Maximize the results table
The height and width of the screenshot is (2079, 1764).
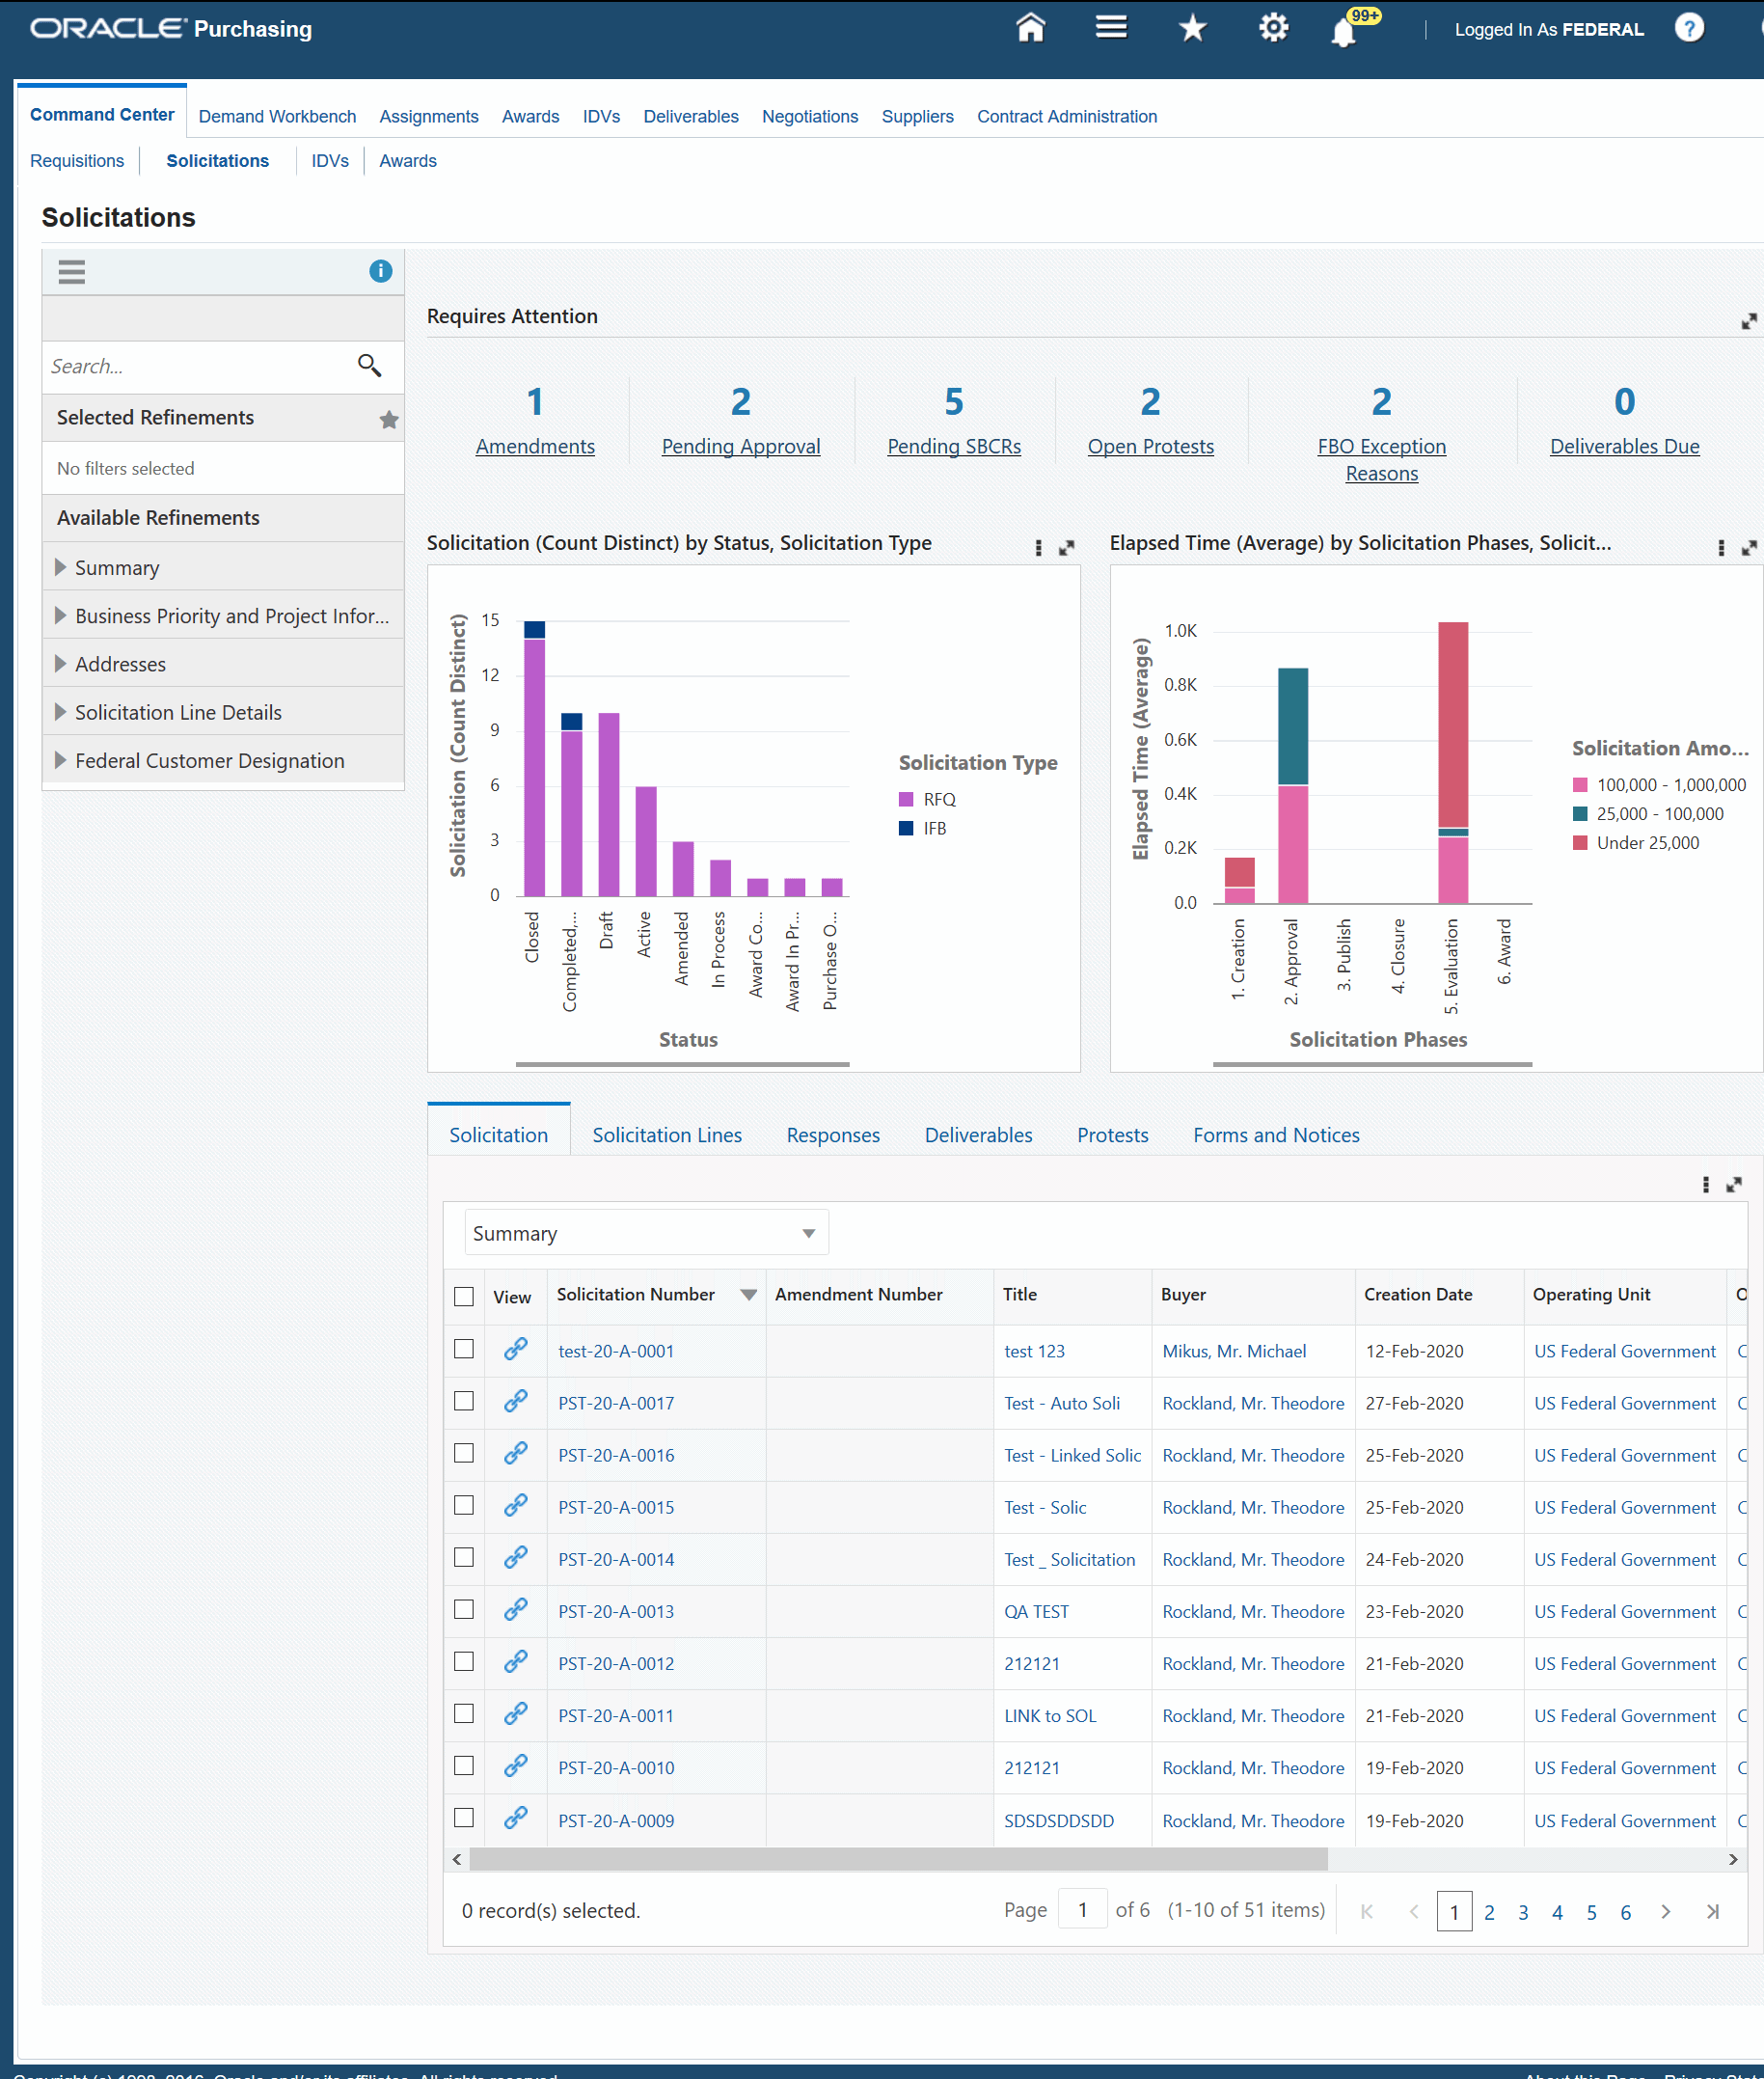1734,1185
